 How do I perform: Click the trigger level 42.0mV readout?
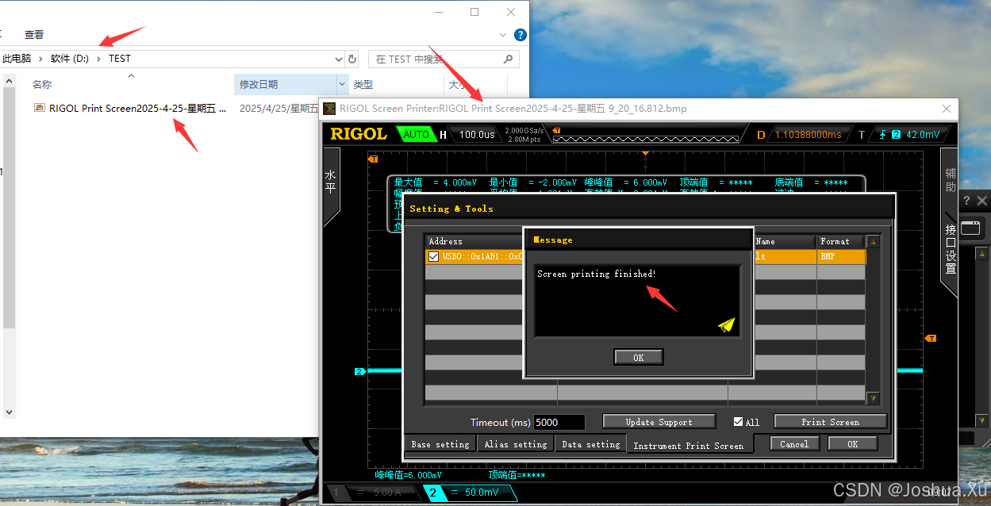921,135
